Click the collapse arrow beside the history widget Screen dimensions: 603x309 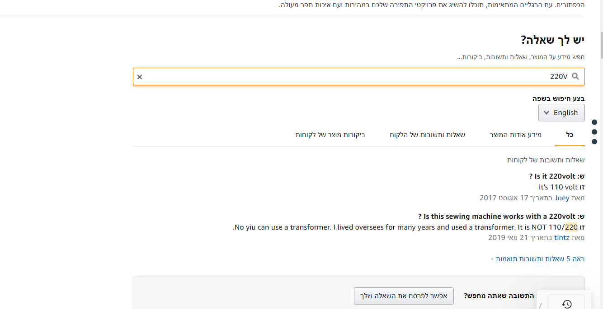coord(541,305)
